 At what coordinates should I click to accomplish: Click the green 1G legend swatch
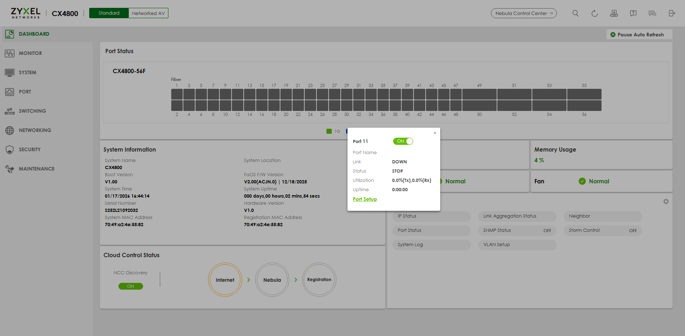(329, 131)
